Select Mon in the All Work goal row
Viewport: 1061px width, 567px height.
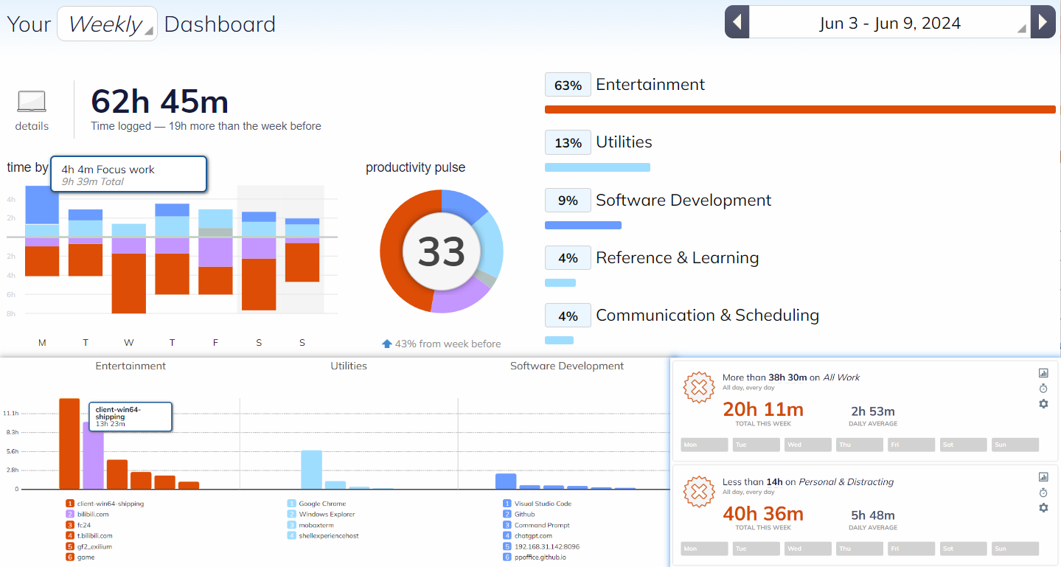tap(703, 445)
